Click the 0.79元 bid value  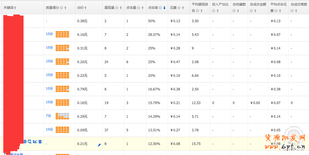(82, 89)
